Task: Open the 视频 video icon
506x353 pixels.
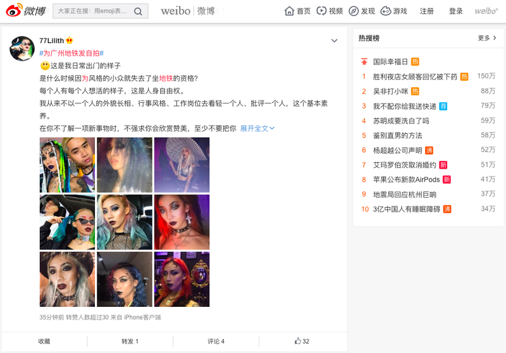Action: tap(321, 11)
